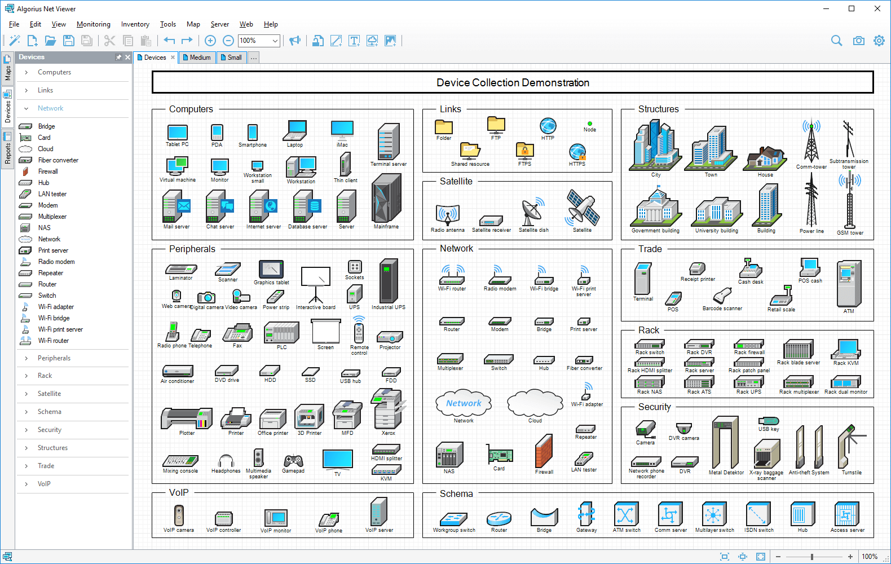Click the tab overflow ellipsis button
This screenshot has width=891, height=564.
pos(254,58)
